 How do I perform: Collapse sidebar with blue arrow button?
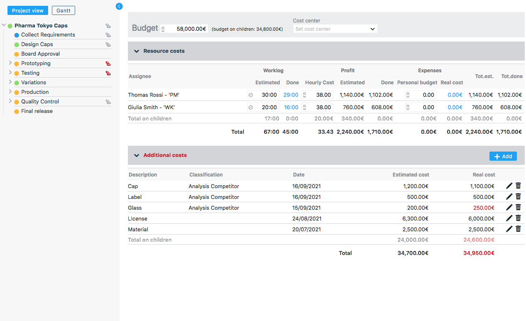click(x=119, y=6)
